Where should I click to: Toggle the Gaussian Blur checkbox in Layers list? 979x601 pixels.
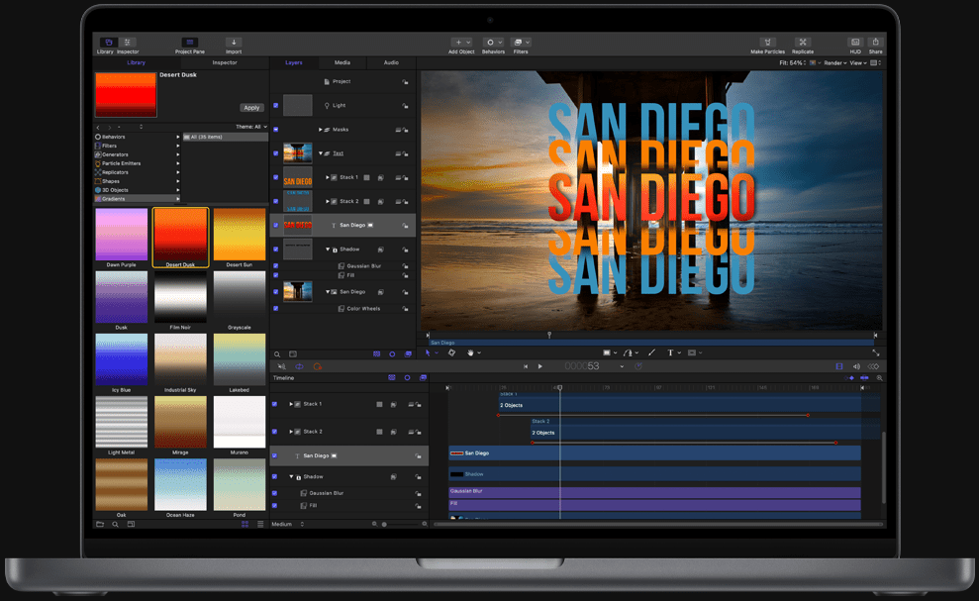tap(275, 265)
